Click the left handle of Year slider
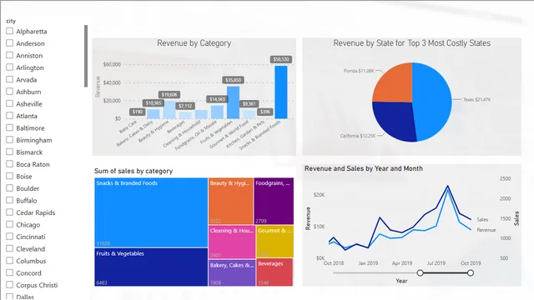Viewport: 534px width, 300px height. 421,272
